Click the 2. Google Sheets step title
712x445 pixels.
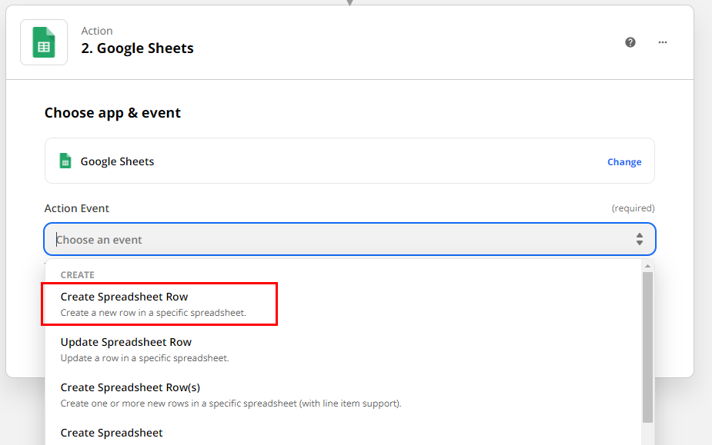137,48
